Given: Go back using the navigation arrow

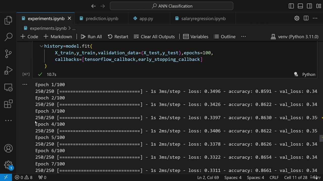Looking at the screenshot, I should pyautogui.click(x=93, y=6).
